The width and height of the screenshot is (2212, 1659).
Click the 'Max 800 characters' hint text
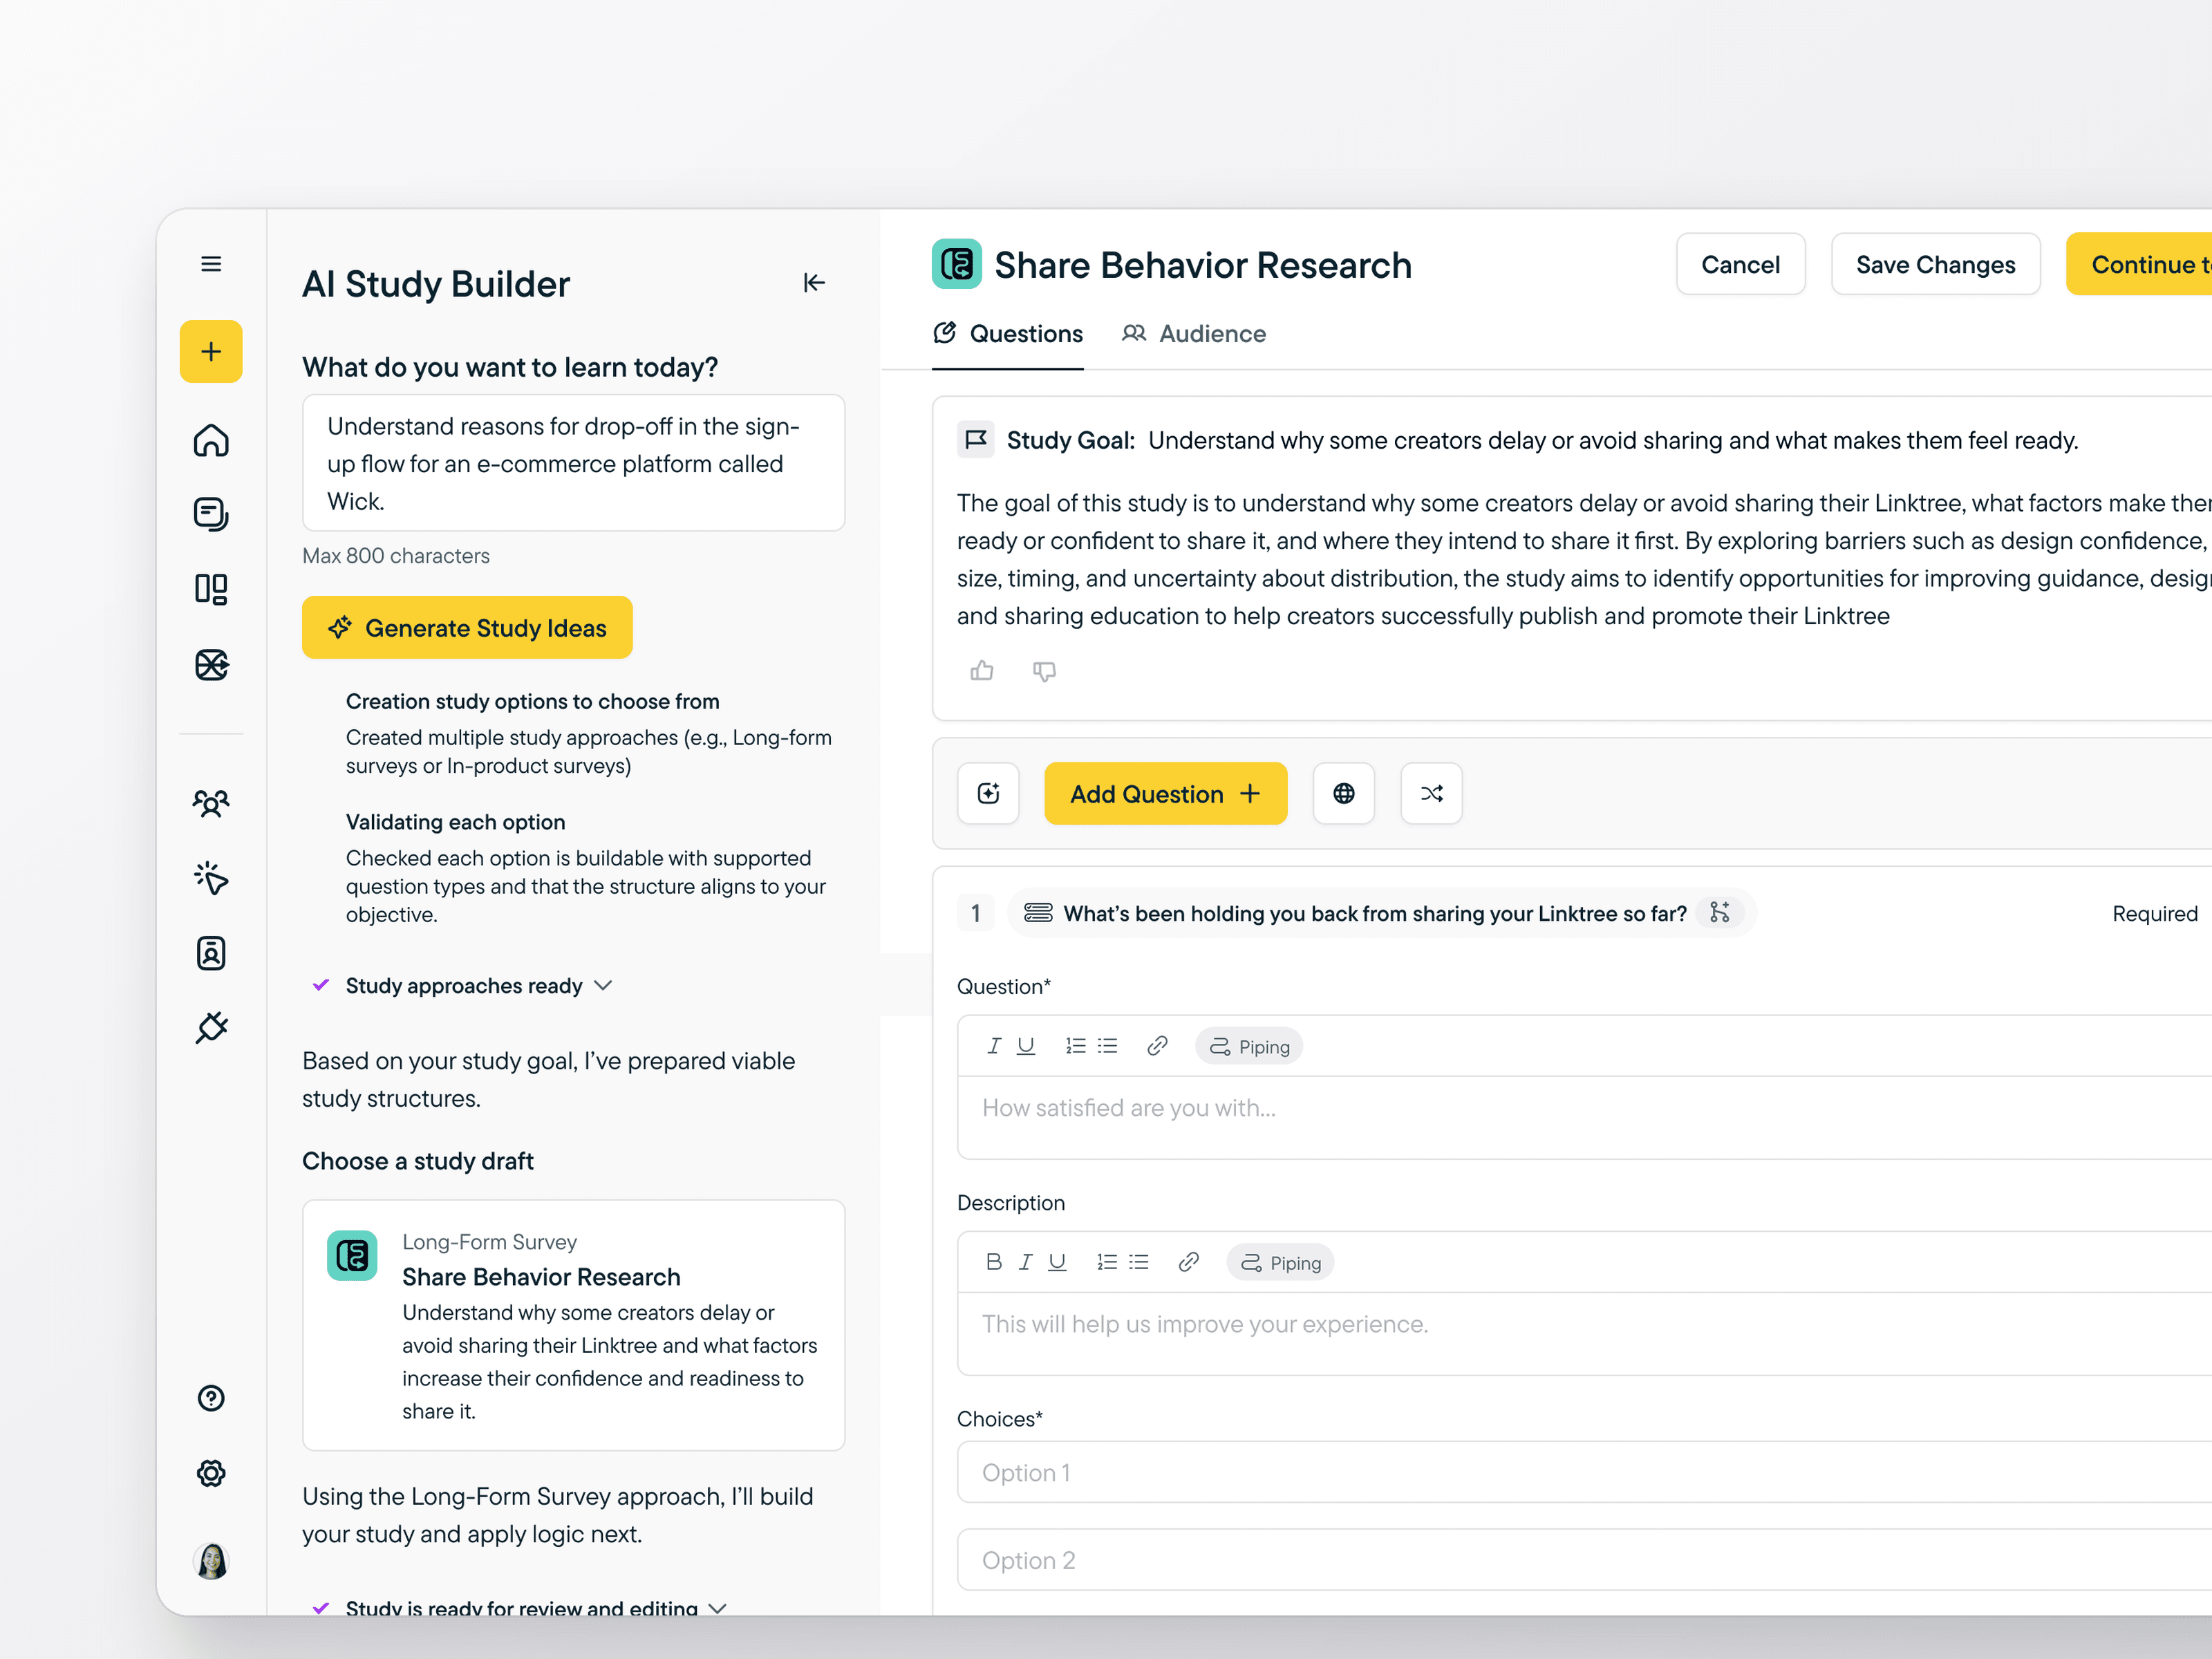click(x=396, y=556)
